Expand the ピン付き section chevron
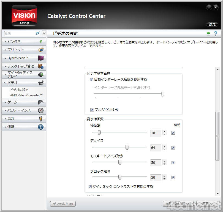 click(5, 42)
